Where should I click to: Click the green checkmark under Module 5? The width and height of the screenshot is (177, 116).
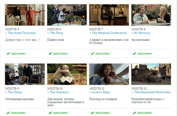tap(8, 53)
